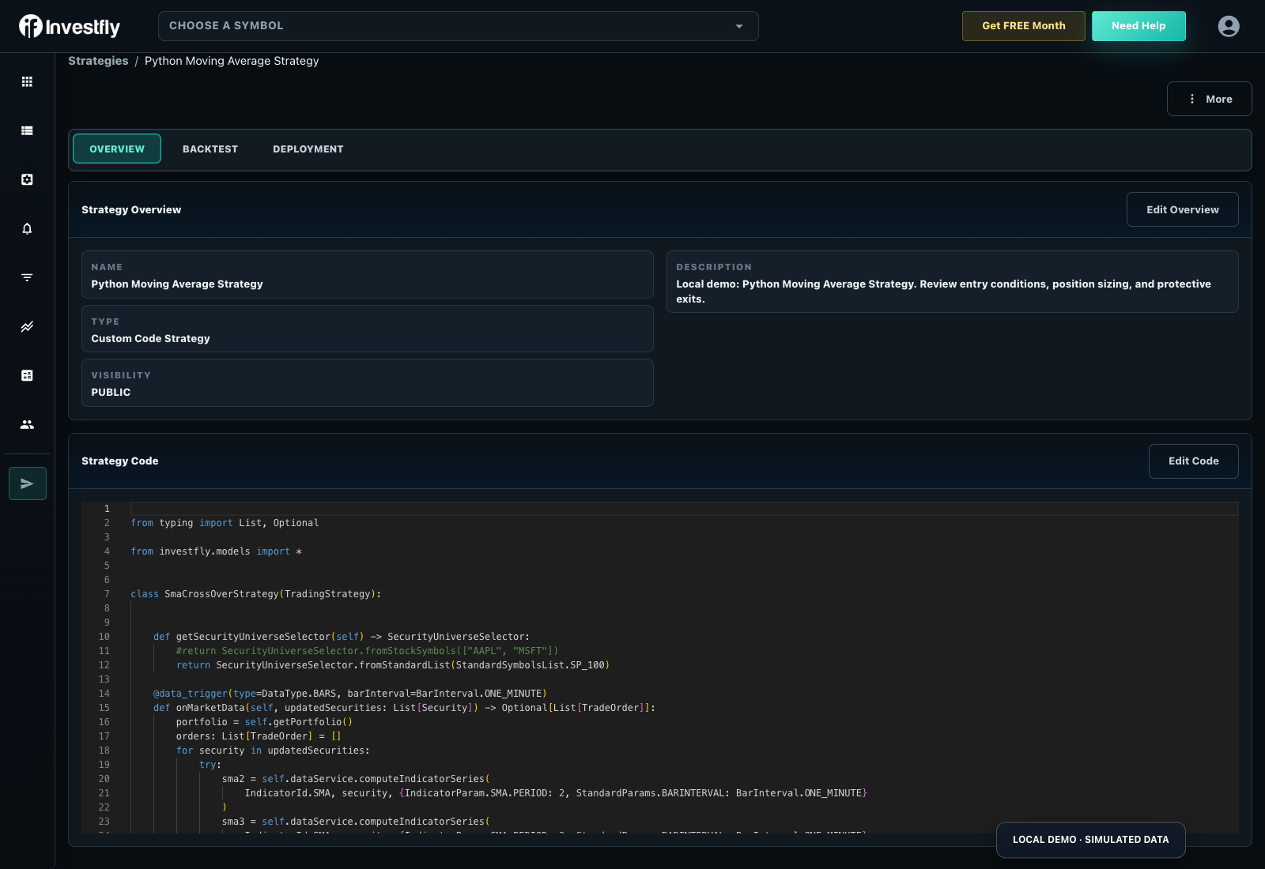Open the community people icon in sidebar
The image size is (1265, 869).
click(27, 424)
